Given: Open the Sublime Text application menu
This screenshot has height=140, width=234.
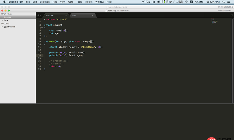Looking at the screenshot, I should pos(16,2).
